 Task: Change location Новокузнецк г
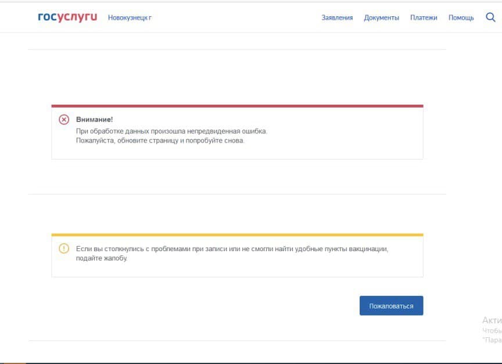[130, 17]
